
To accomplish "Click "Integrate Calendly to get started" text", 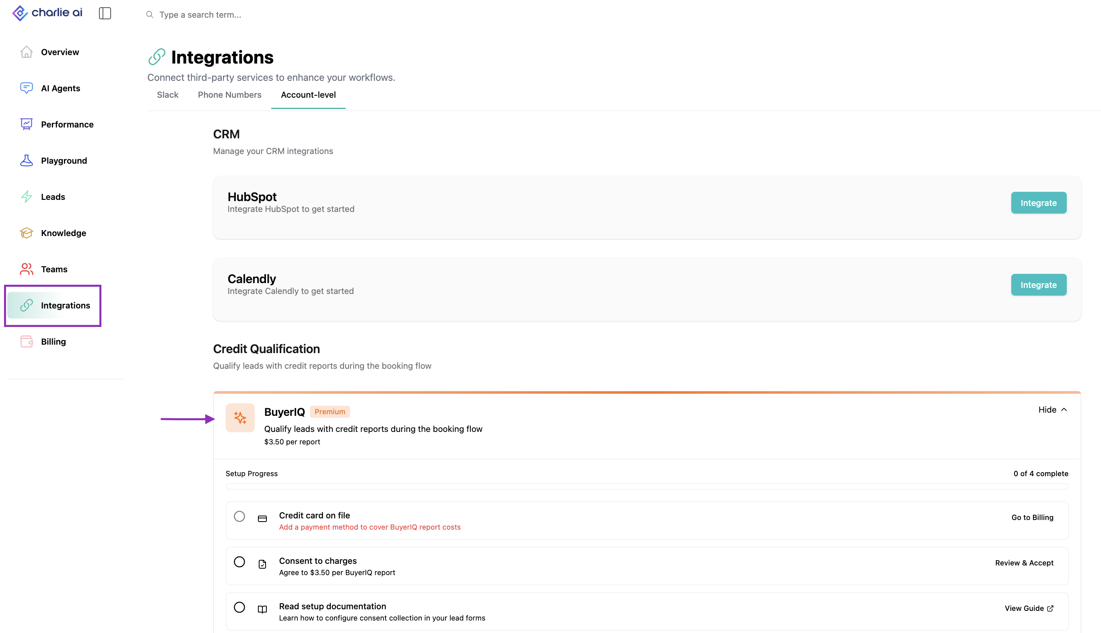I will [291, 291].
